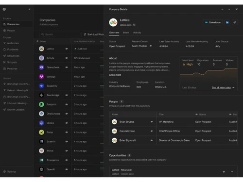Select the Airbyte company row

click(69, 58)
